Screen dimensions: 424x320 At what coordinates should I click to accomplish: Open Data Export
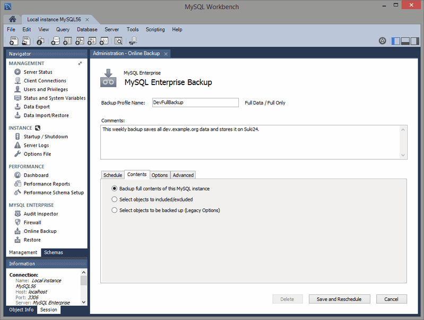pyautogui.click(x=37, y=107)
